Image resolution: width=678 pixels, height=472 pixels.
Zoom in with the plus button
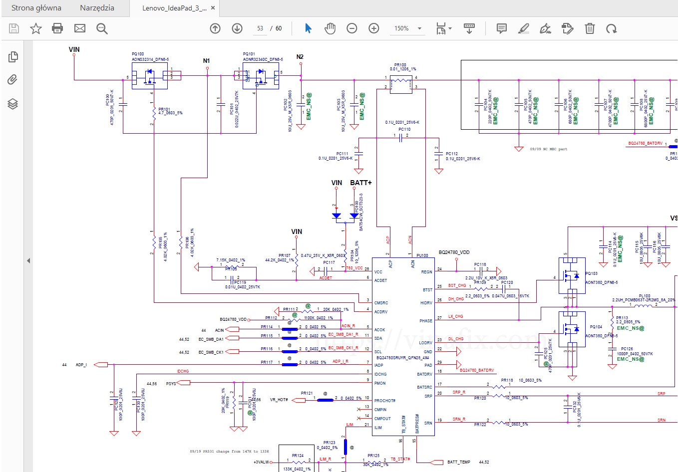click(374, 28)
